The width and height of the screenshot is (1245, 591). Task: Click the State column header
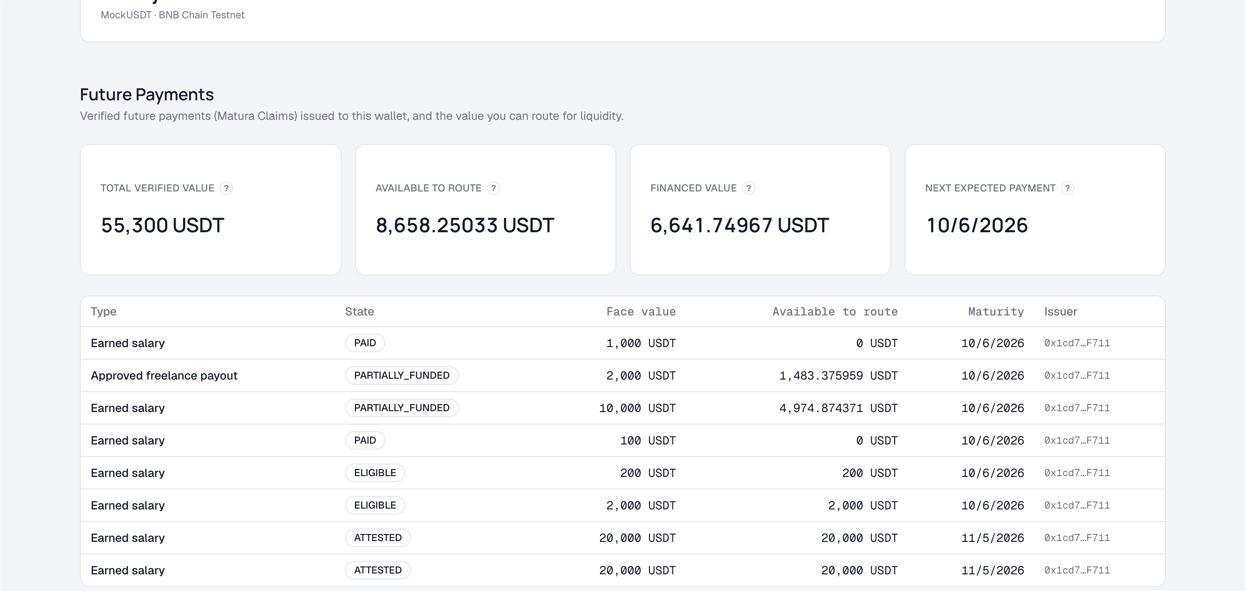360,312
